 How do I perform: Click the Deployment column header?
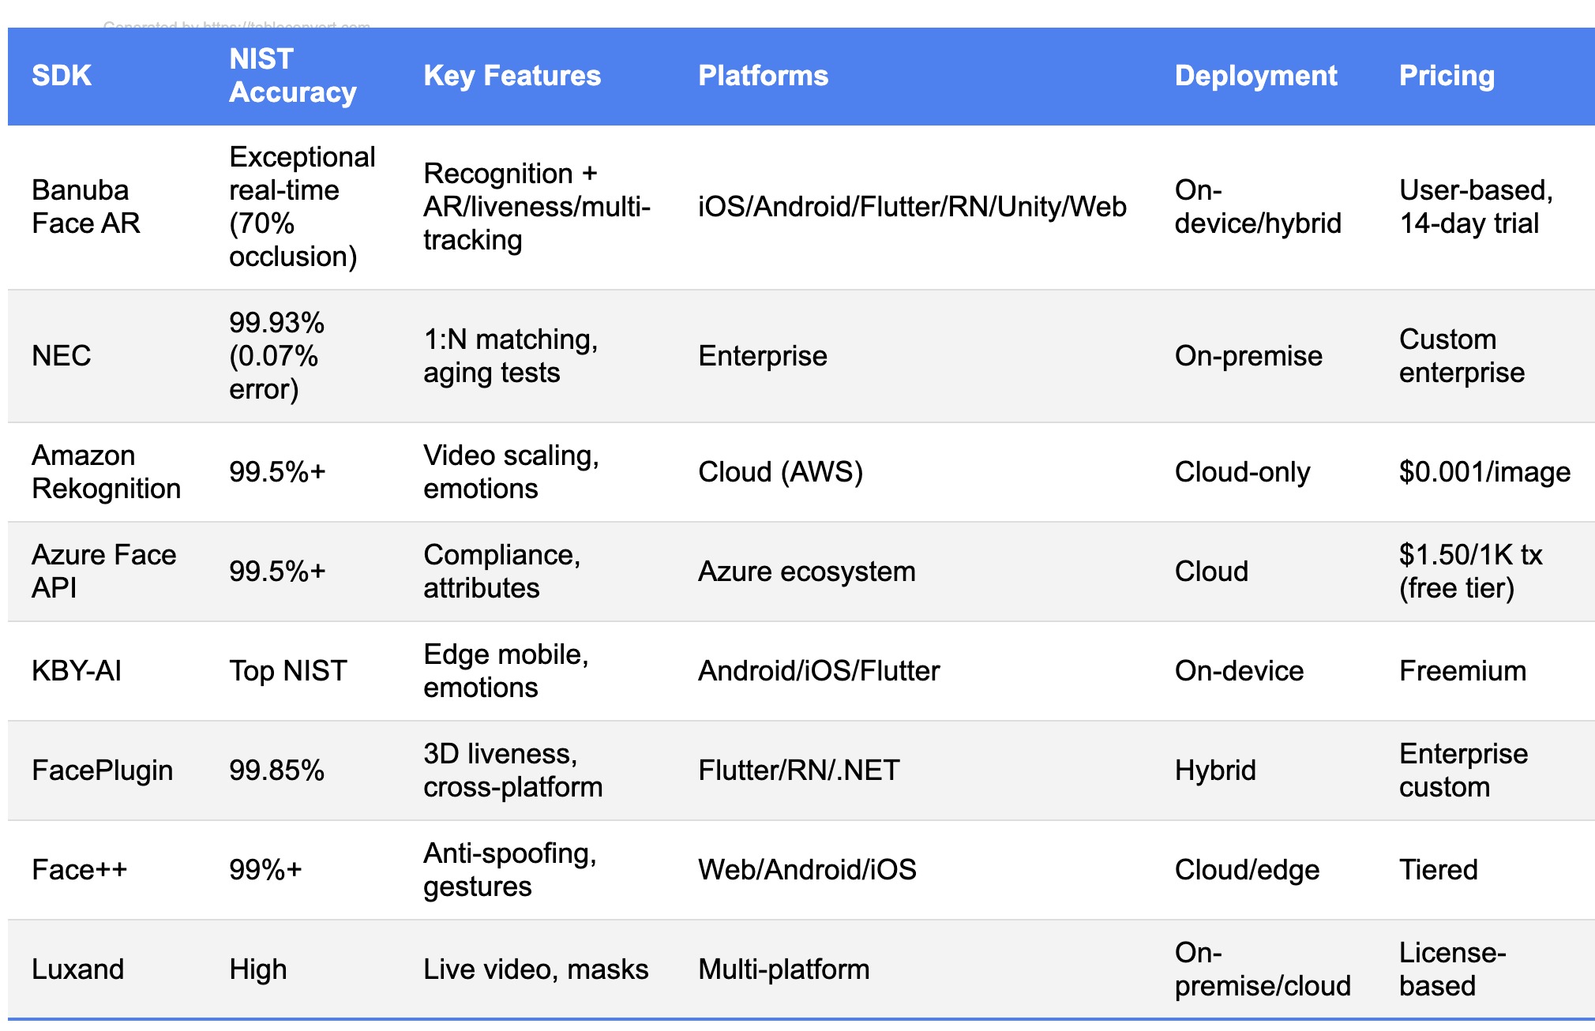(1255, 76)
